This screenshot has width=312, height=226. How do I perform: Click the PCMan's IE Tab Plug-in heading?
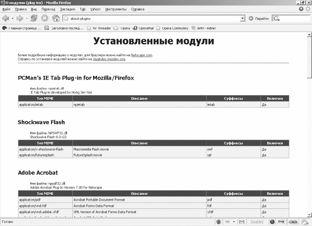[x=76, y=78]
